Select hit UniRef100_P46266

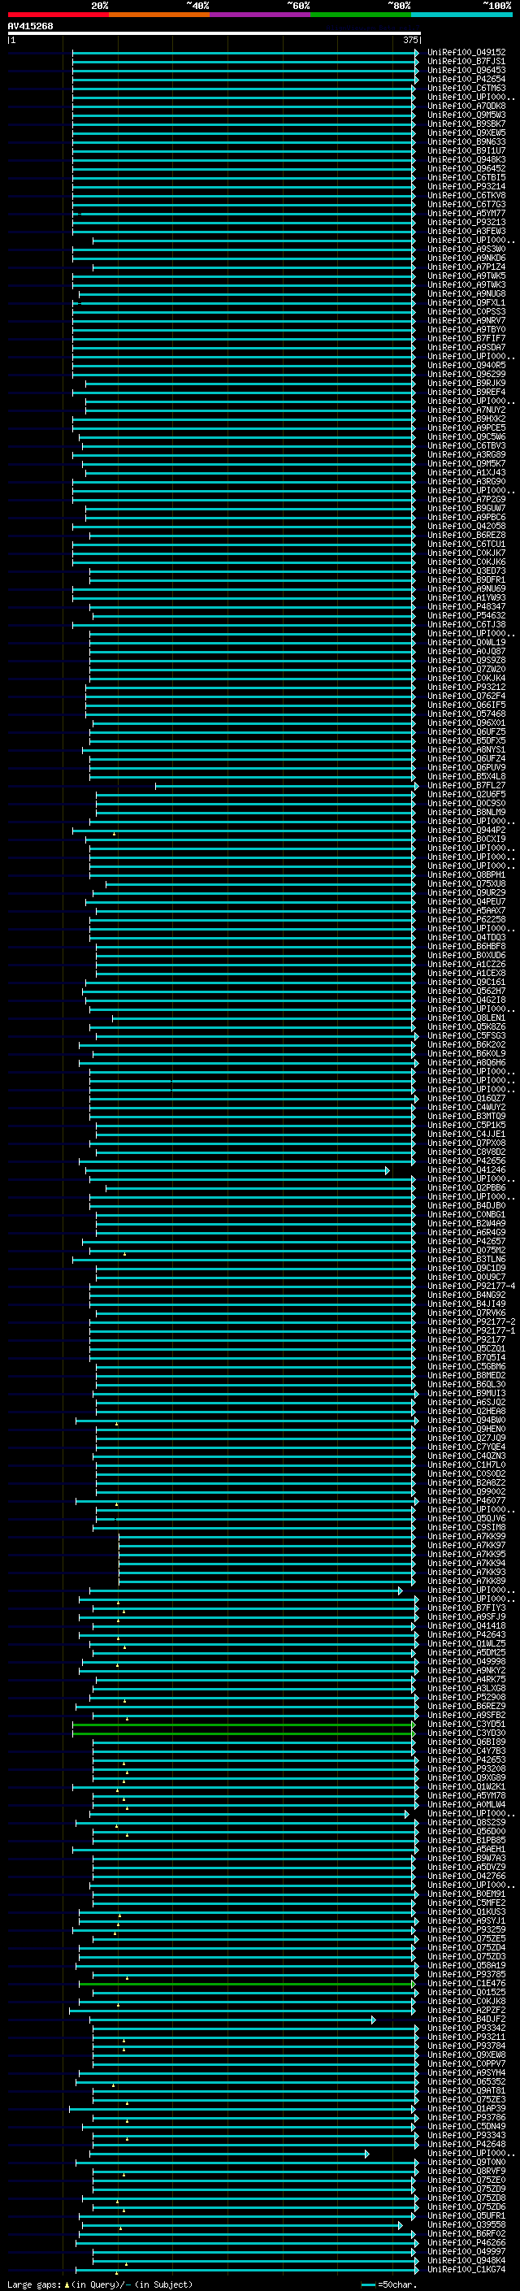[x=466, y=2243]
